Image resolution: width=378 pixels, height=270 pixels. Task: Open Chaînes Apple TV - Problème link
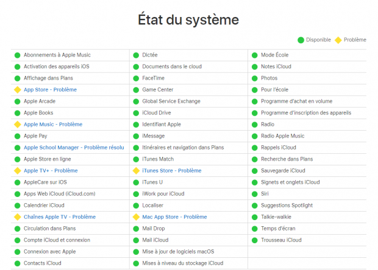[x=60, y=217]
